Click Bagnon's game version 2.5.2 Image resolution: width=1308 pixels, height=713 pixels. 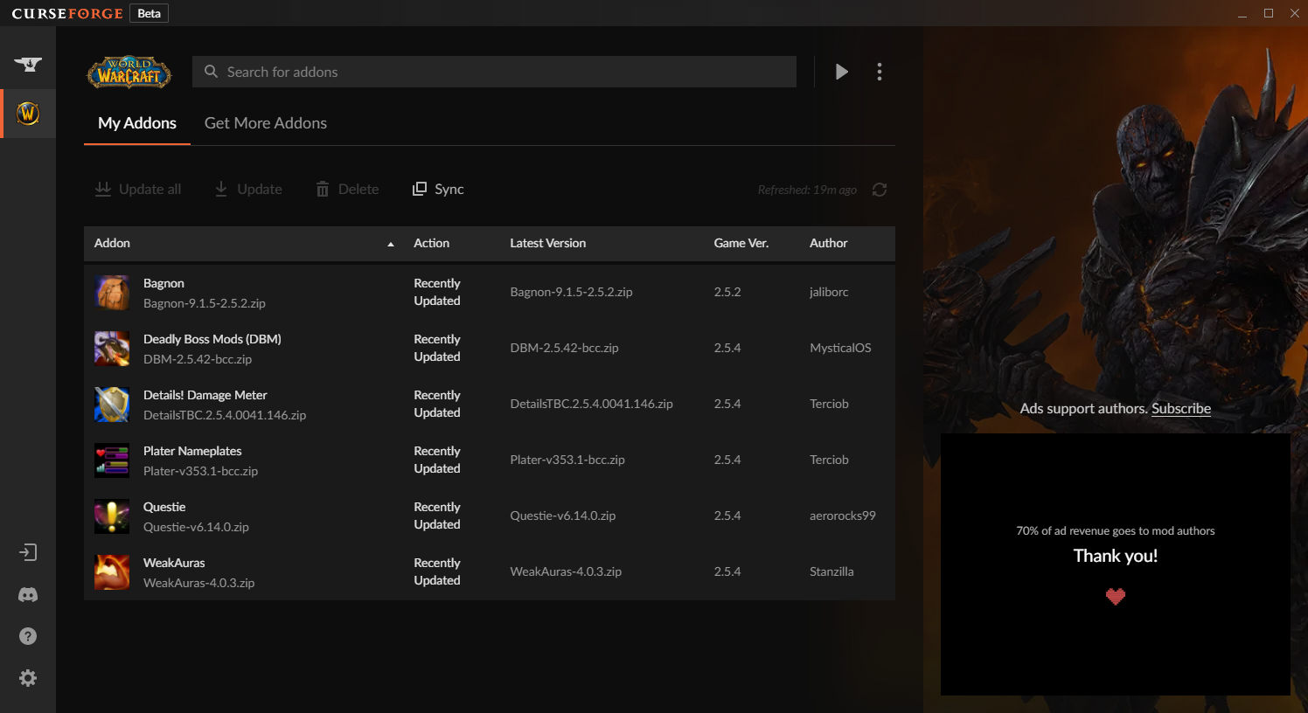(x=727, y=292)
